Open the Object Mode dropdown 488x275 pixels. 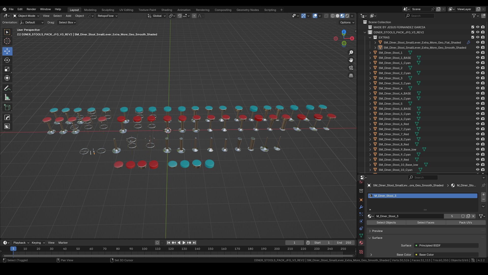26,16
